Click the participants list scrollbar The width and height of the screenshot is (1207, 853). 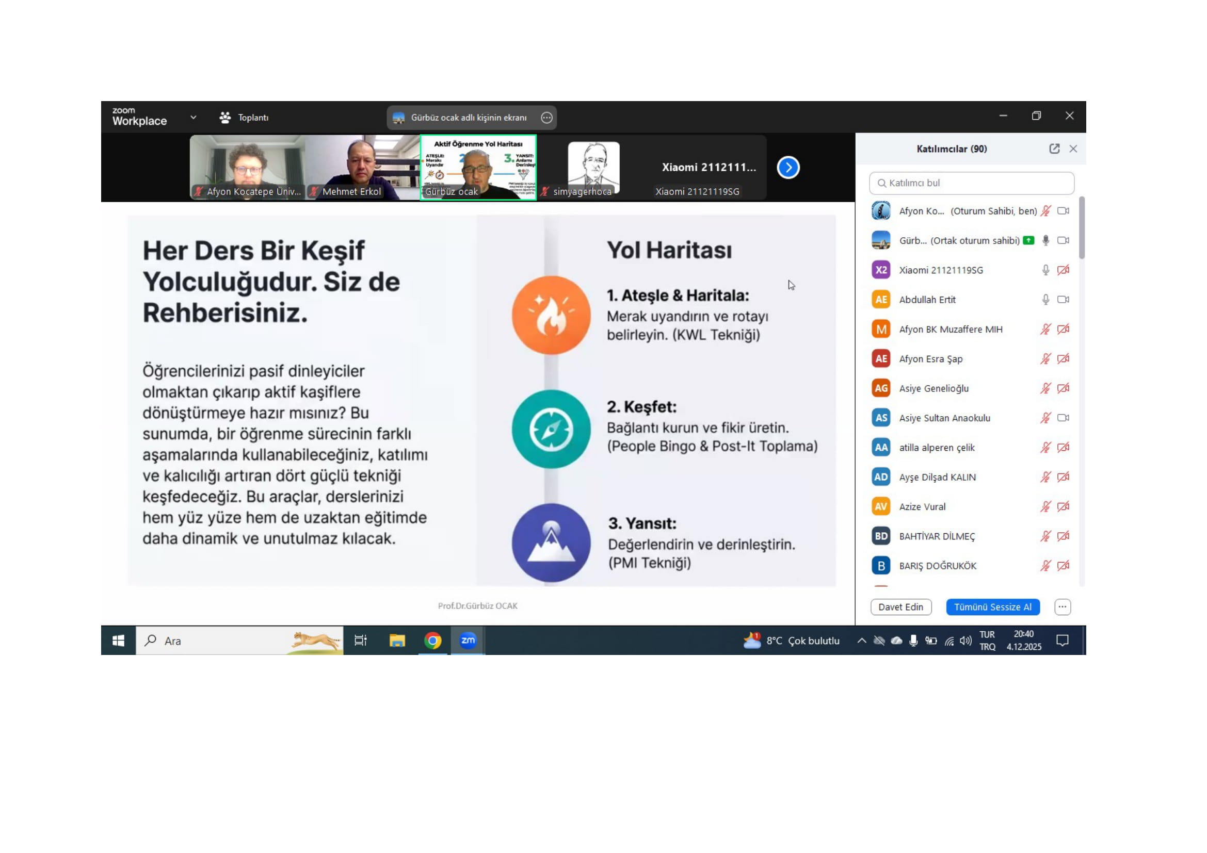point(1082,228)
